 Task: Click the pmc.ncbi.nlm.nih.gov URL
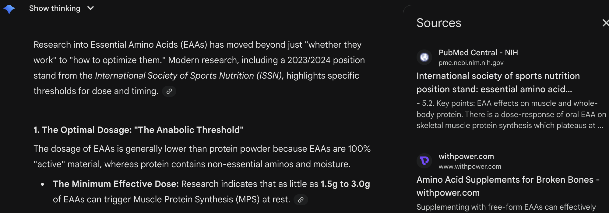pyautogui.click(x=471, y=63)
